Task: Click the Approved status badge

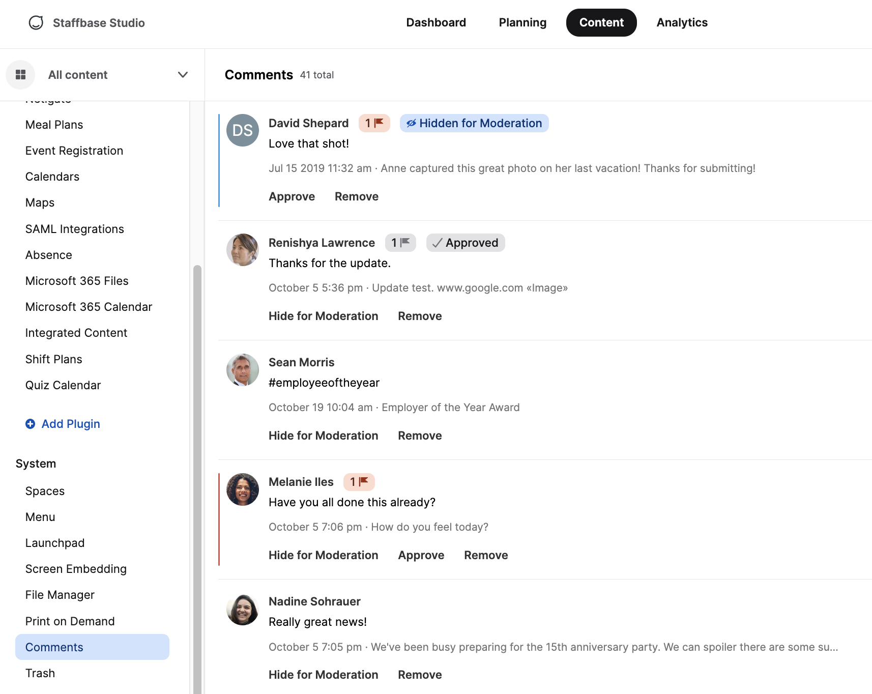Action: (x=466, y=243)
